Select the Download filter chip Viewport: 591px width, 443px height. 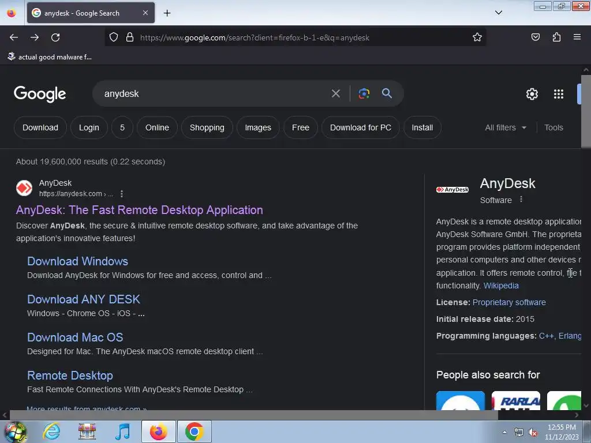[x=40, y=127]
